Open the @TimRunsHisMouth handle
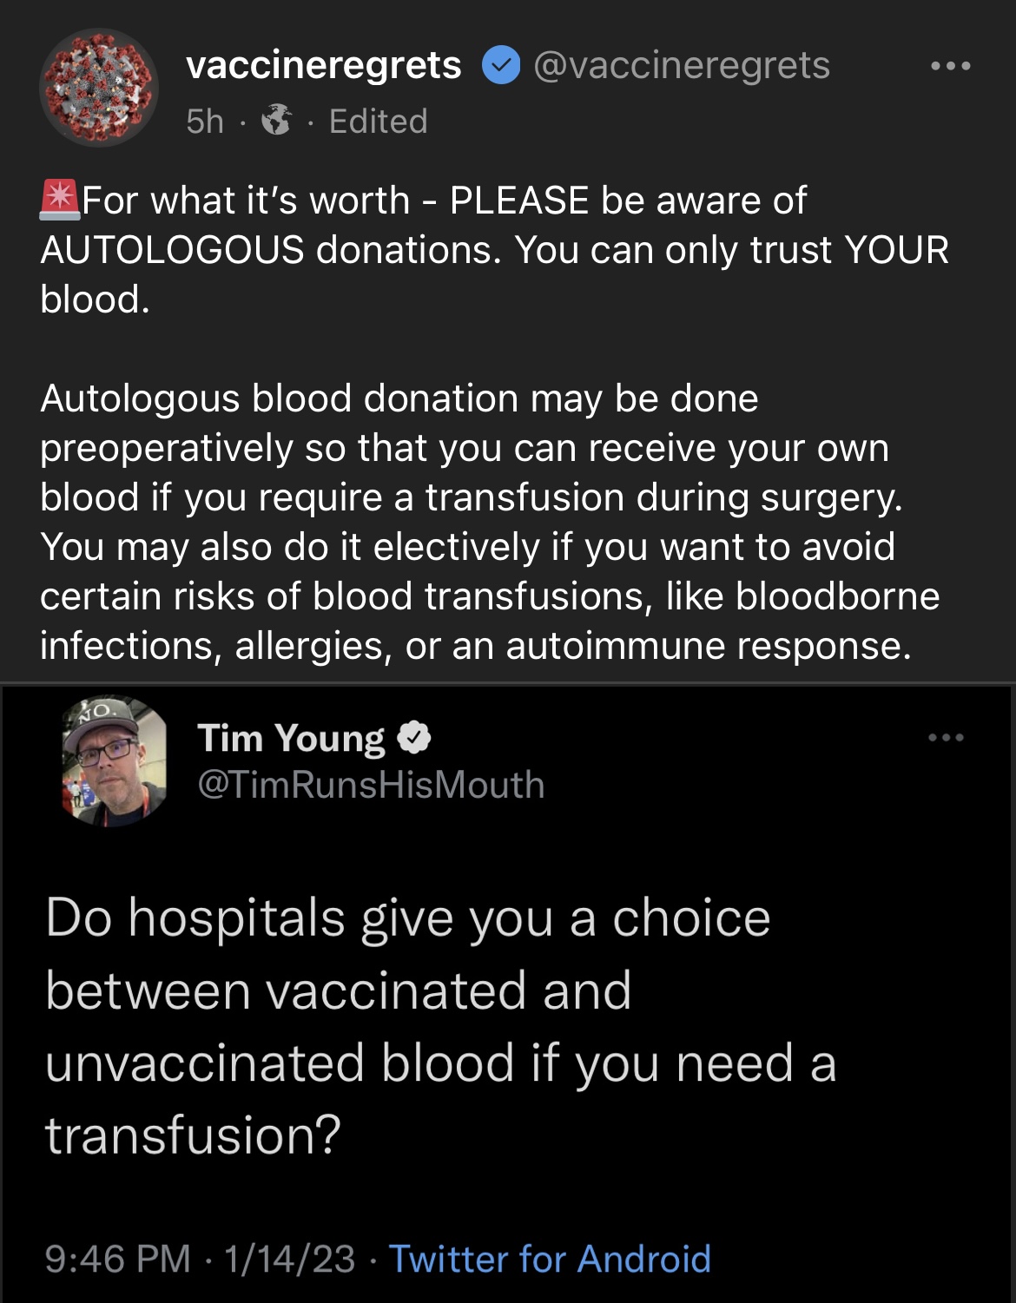1016x1303 pixels. [x=372, y=785]
